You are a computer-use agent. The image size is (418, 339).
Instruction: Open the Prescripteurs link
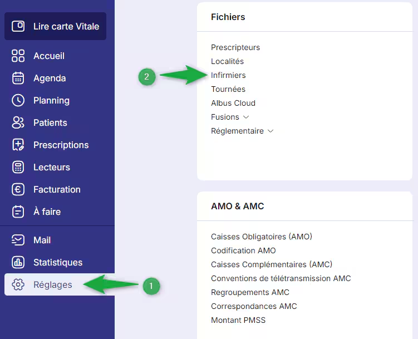(x=235, y=47)
